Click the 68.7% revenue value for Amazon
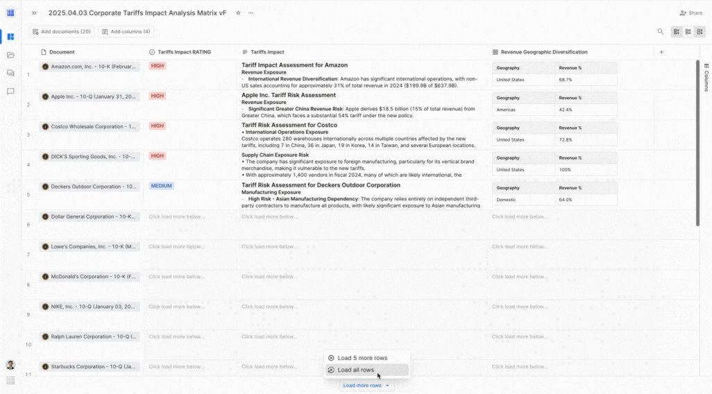The image size is (712, 394). coord(566,80)
